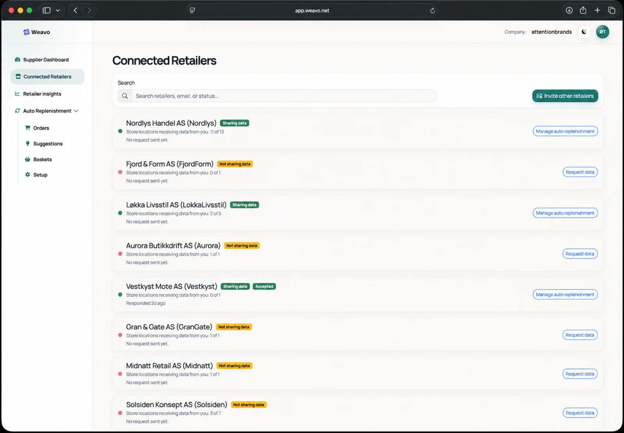This screenshot has height=433, width=624.
Task: Click the app.weavo.net address bar
Action: (x=312, y=11)
